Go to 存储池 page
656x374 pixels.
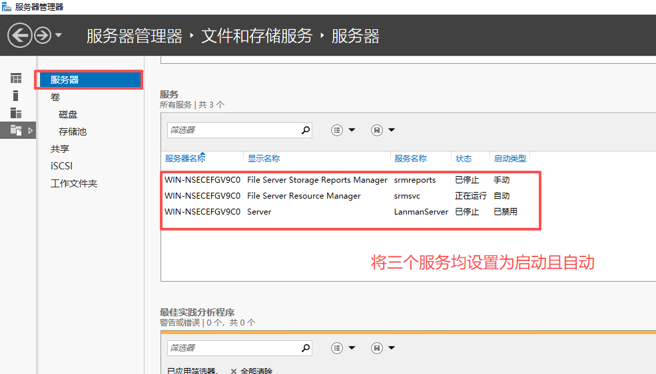click(73, 132)
